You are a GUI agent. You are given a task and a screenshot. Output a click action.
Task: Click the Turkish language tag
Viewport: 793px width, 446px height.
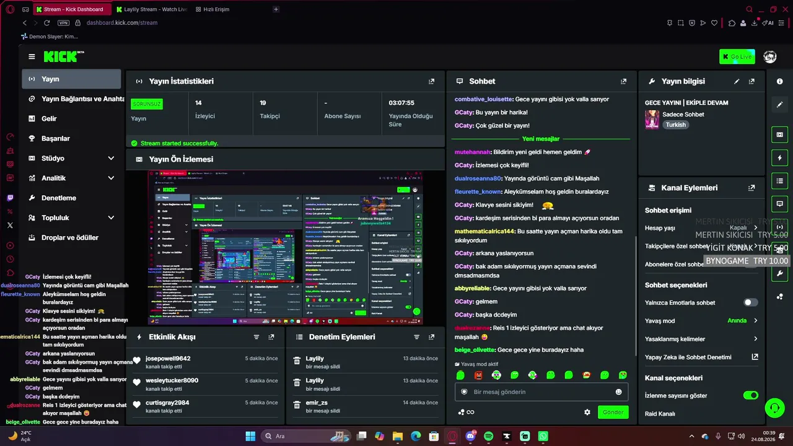(676, 125)
